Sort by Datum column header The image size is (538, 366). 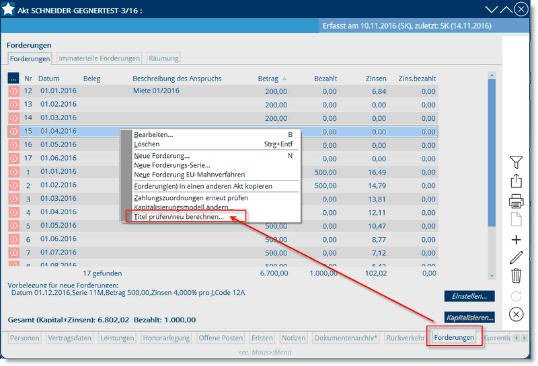click(x=48, y=79)
